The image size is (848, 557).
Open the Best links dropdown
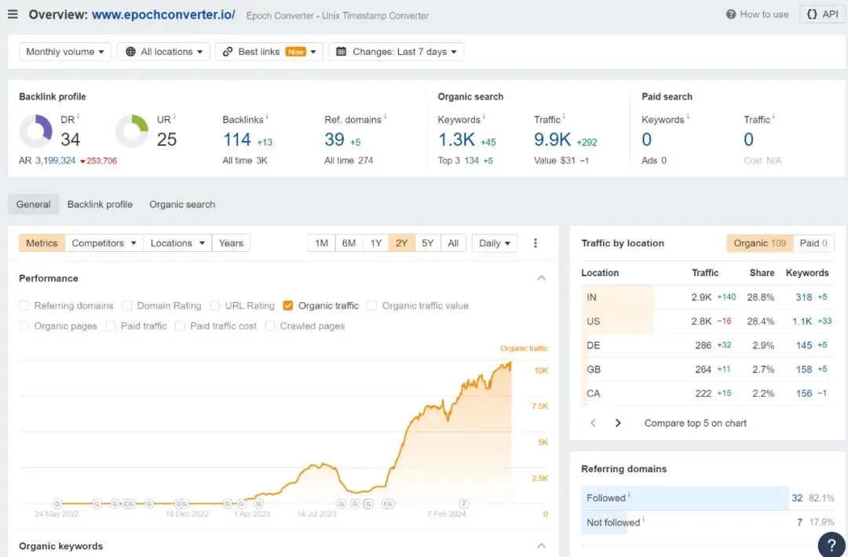269,52
